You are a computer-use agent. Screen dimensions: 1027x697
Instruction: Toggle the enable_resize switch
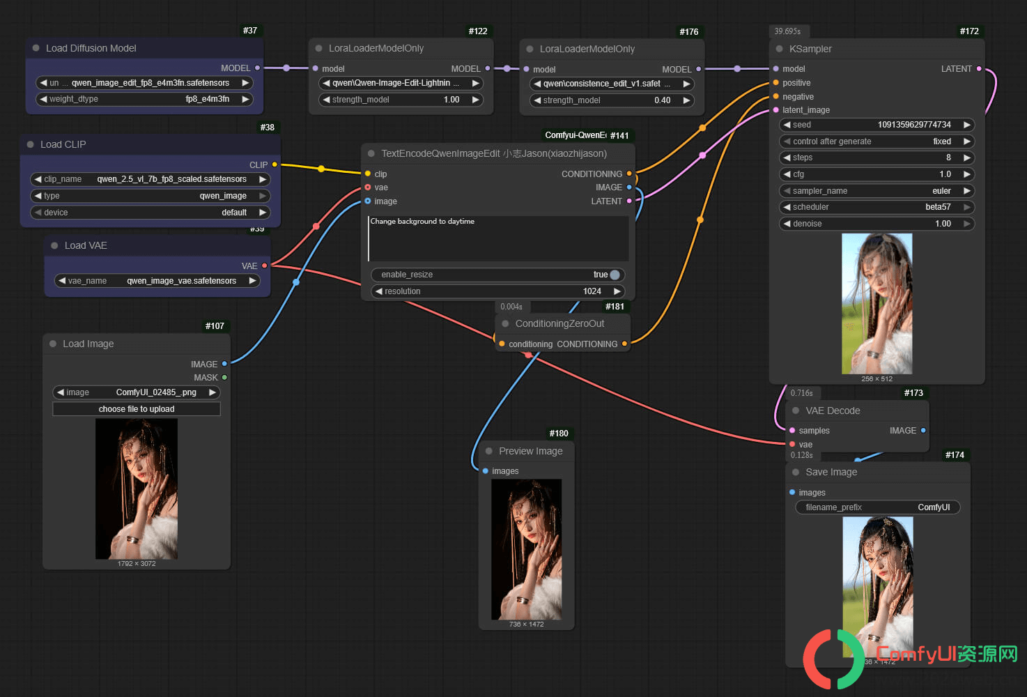click(498, 275)
